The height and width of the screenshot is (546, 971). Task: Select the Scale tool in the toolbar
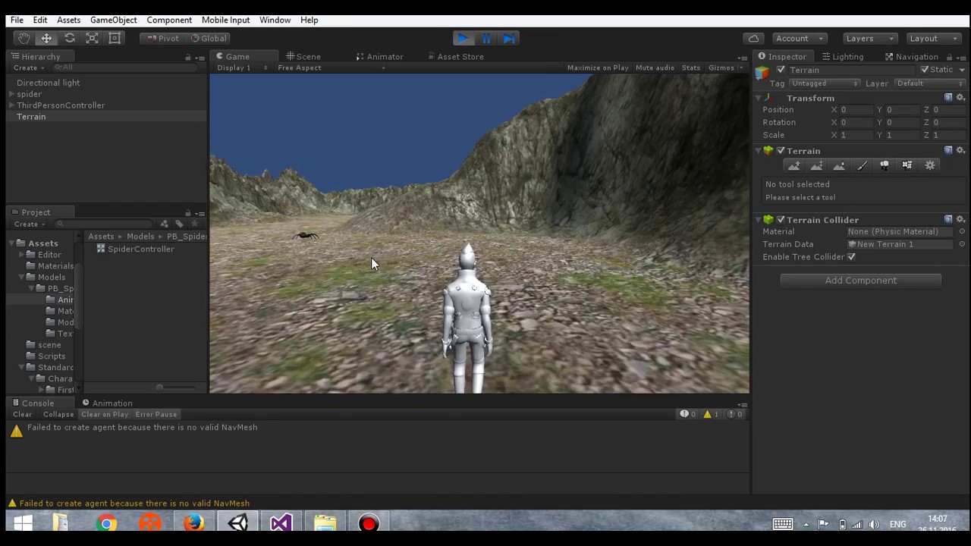tap(92, 38)
